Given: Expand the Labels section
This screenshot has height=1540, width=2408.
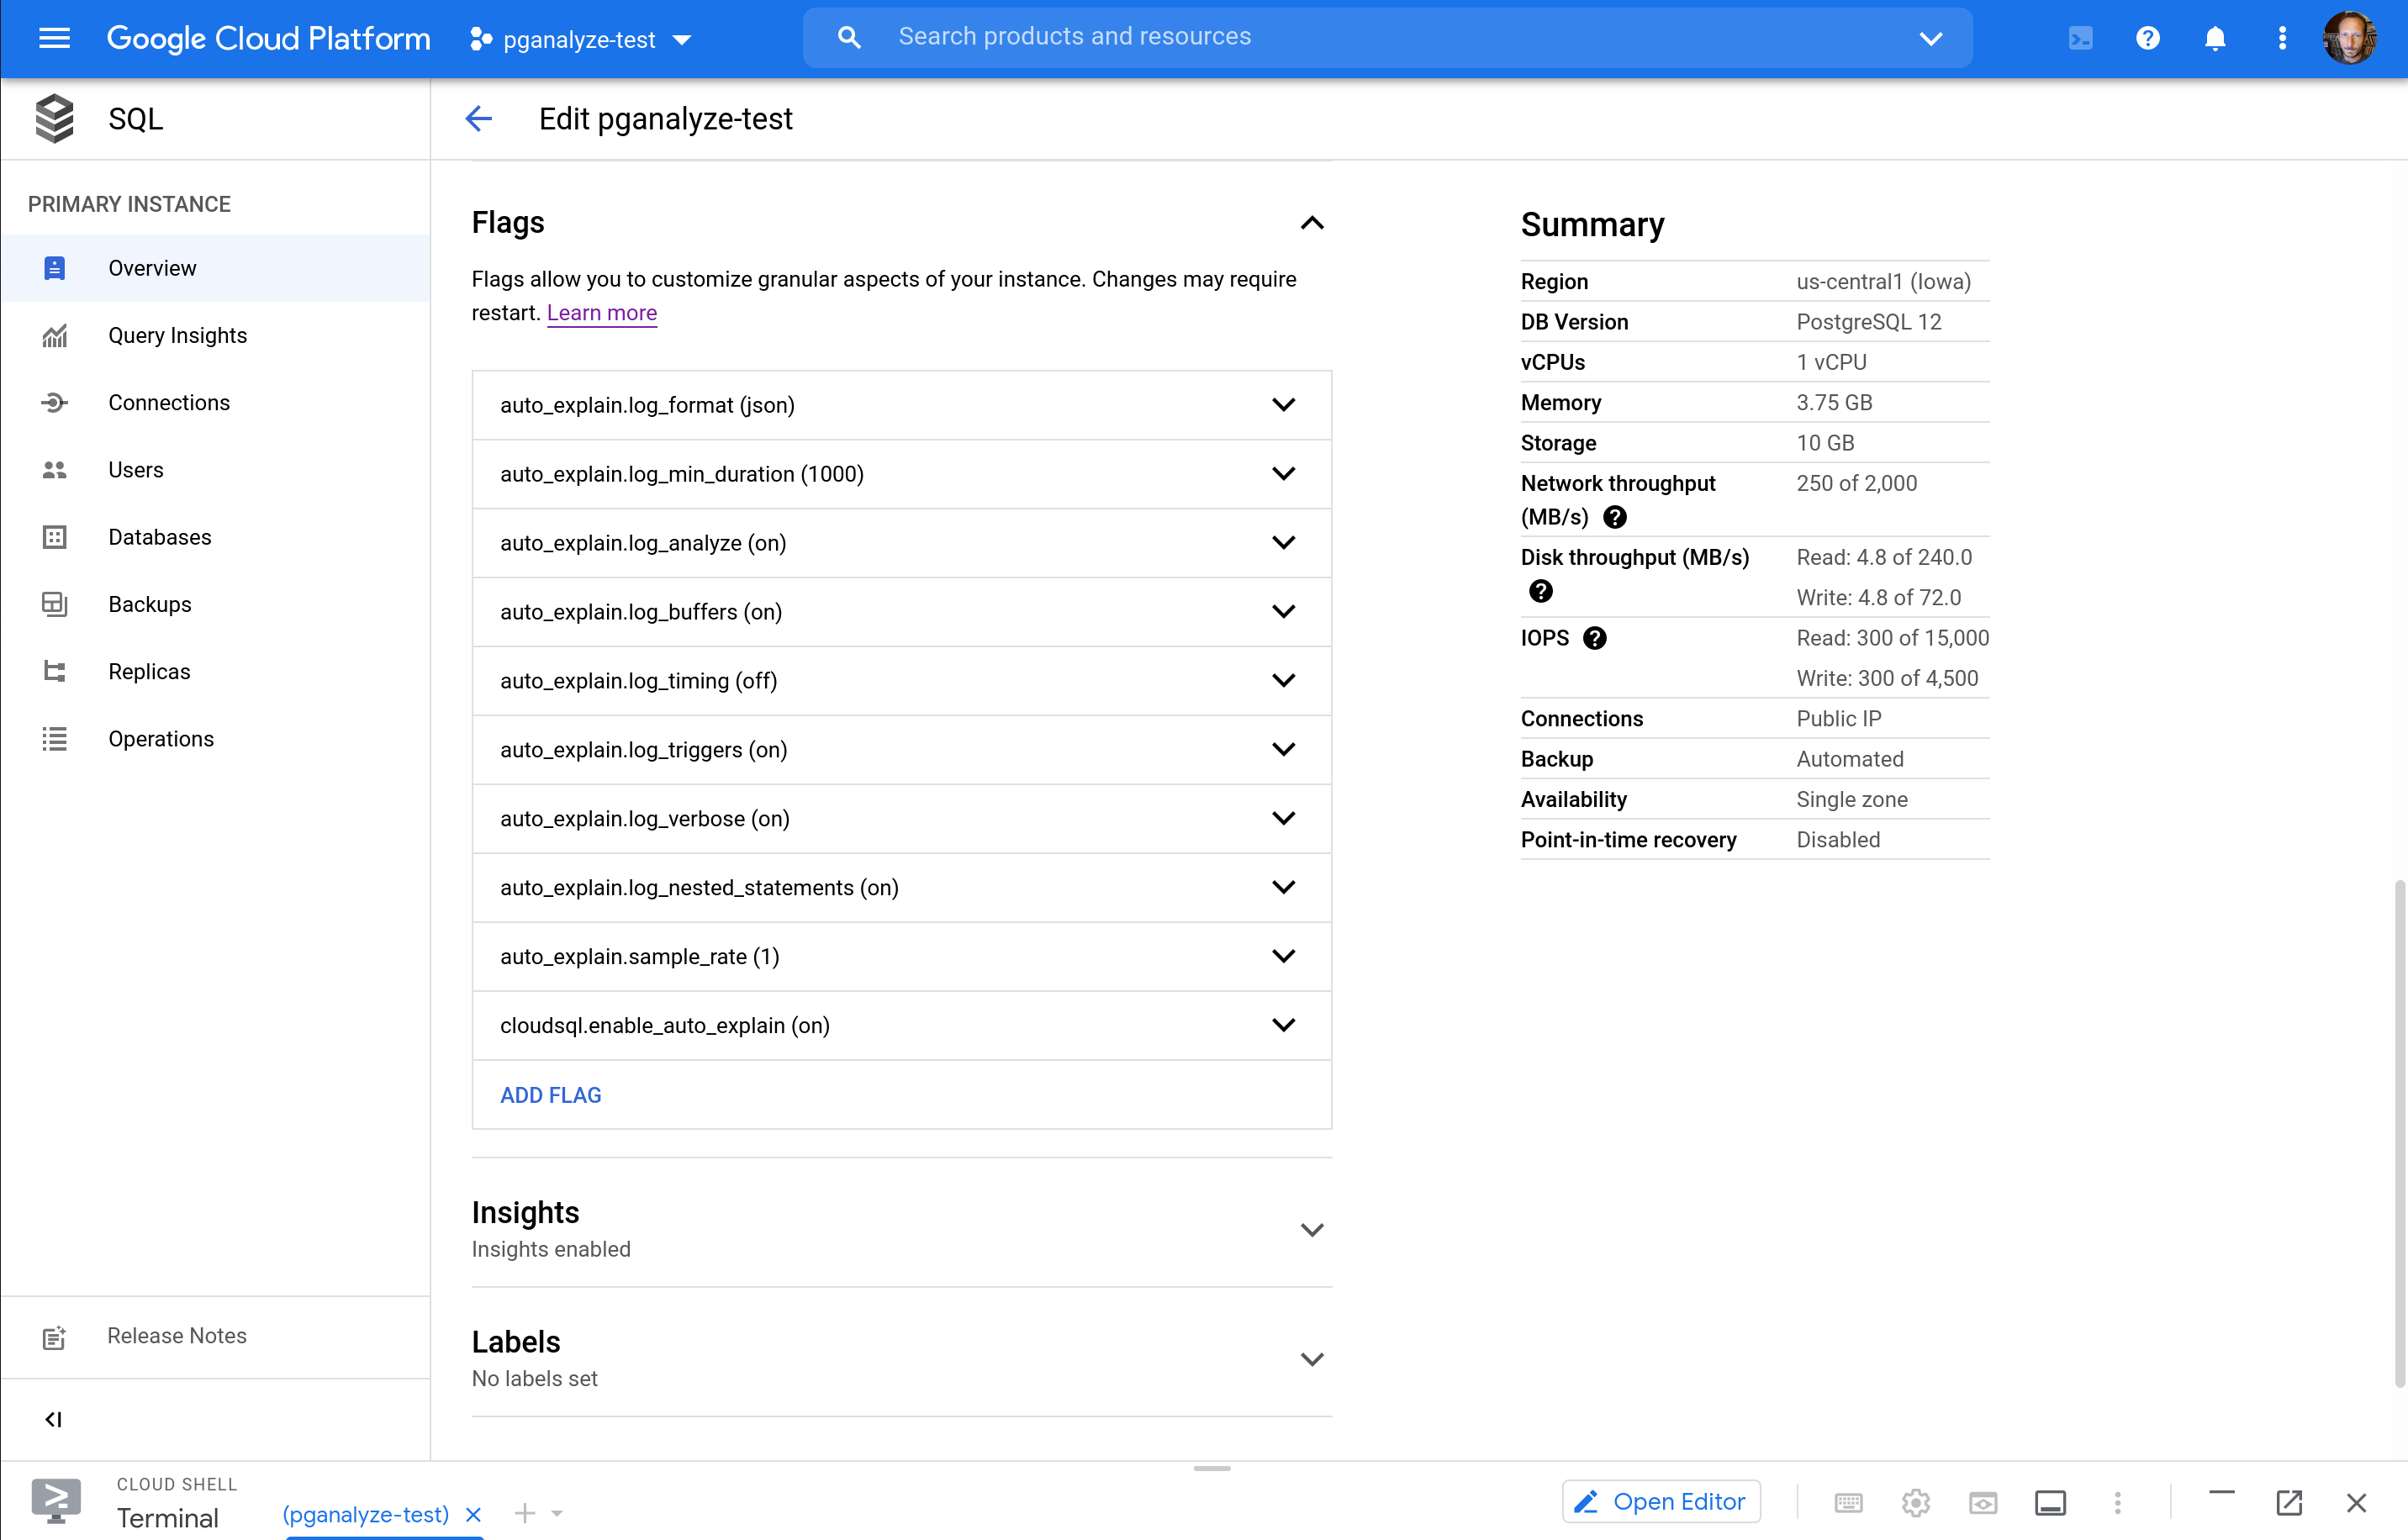Looking at the screenshot, I should click(1312, 1359).
